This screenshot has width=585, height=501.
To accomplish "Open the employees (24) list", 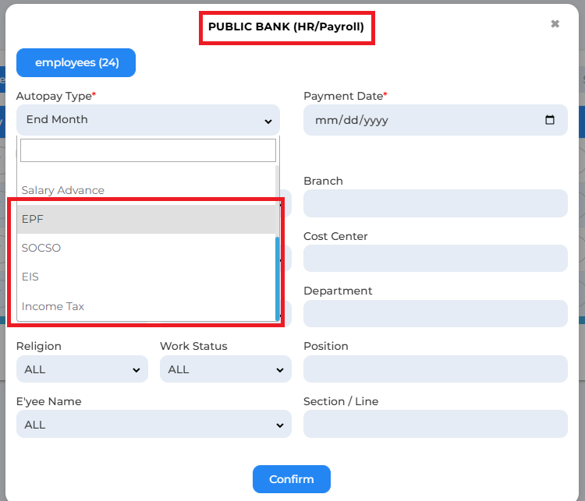I will [x=76, y=62].
